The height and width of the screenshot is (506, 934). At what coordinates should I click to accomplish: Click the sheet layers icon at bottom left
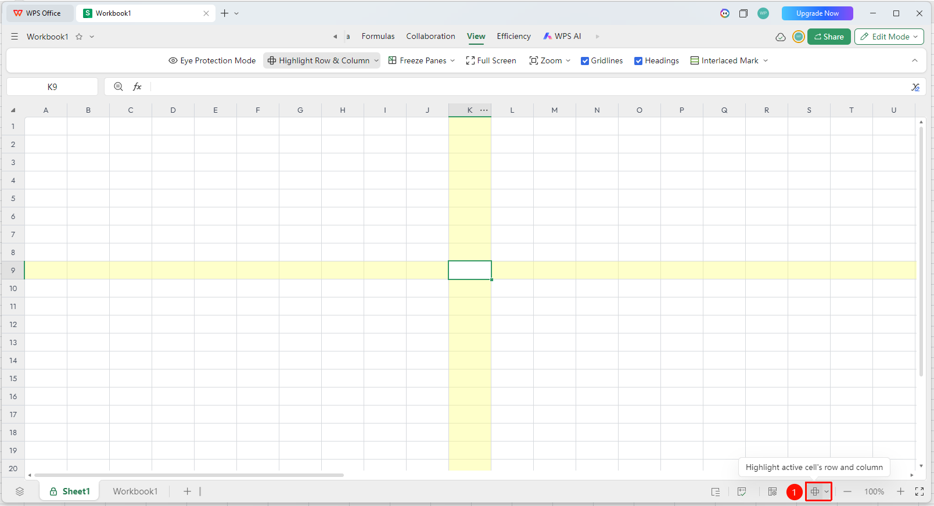coord(20,491)
